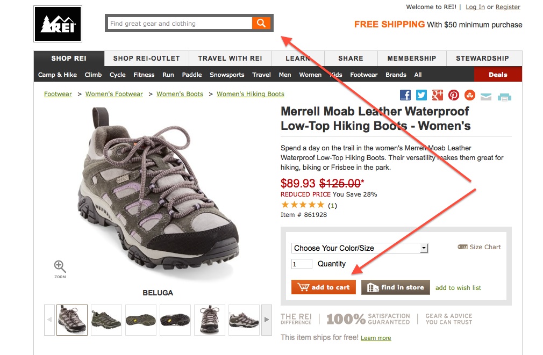Screen dimensions: 543x355
Task: Click the find in store button
Action: tap(396, 287)
